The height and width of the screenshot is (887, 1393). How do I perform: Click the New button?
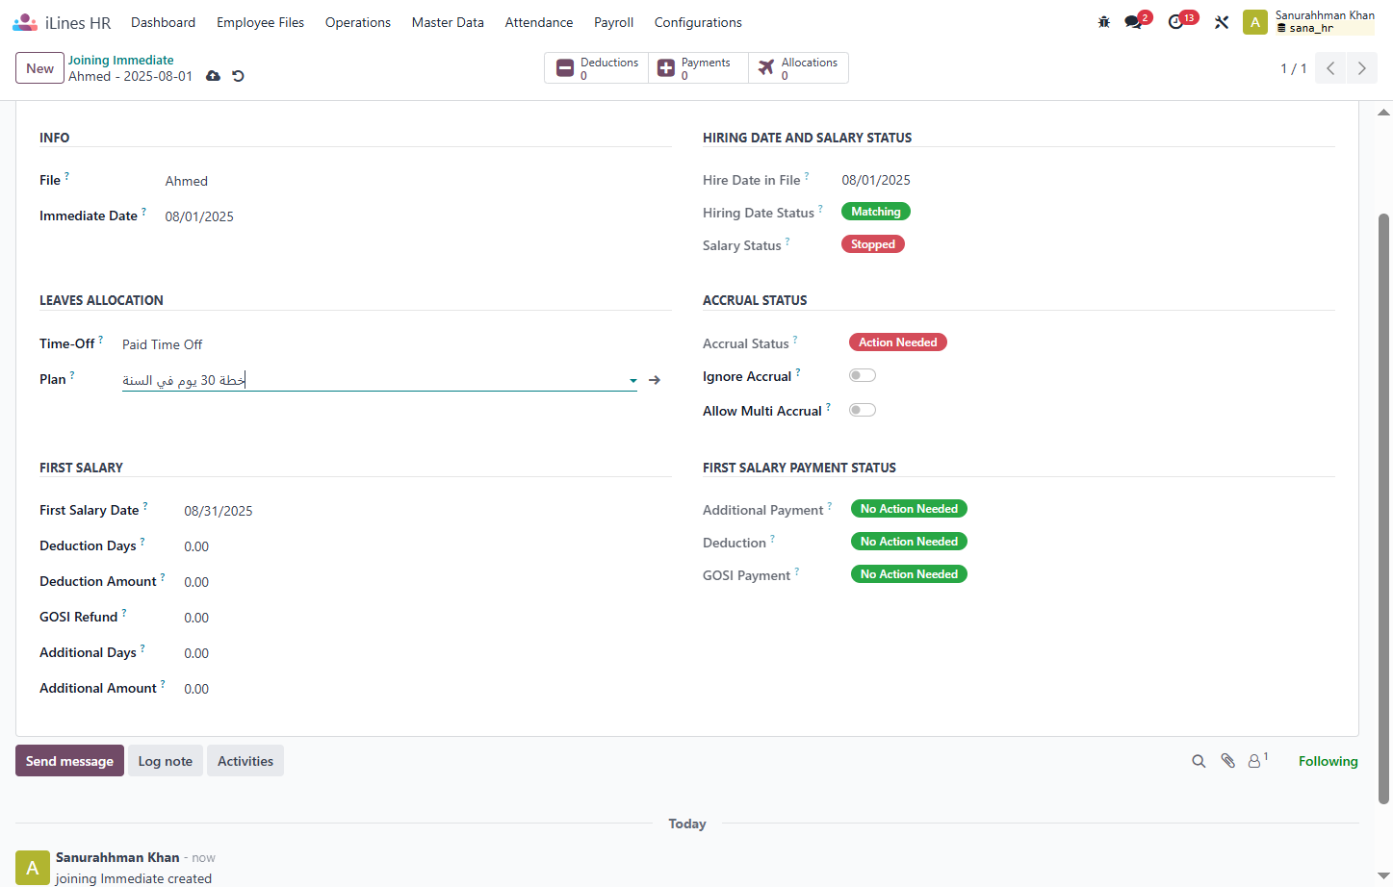(x=39, y=68)
